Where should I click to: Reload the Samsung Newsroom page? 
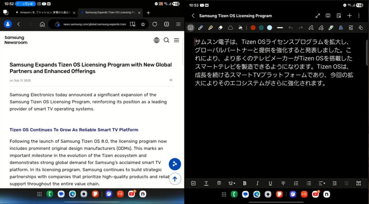click(x=155, y=24)
